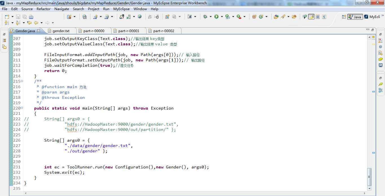Open the MyEclipse menu

point(121,9)
